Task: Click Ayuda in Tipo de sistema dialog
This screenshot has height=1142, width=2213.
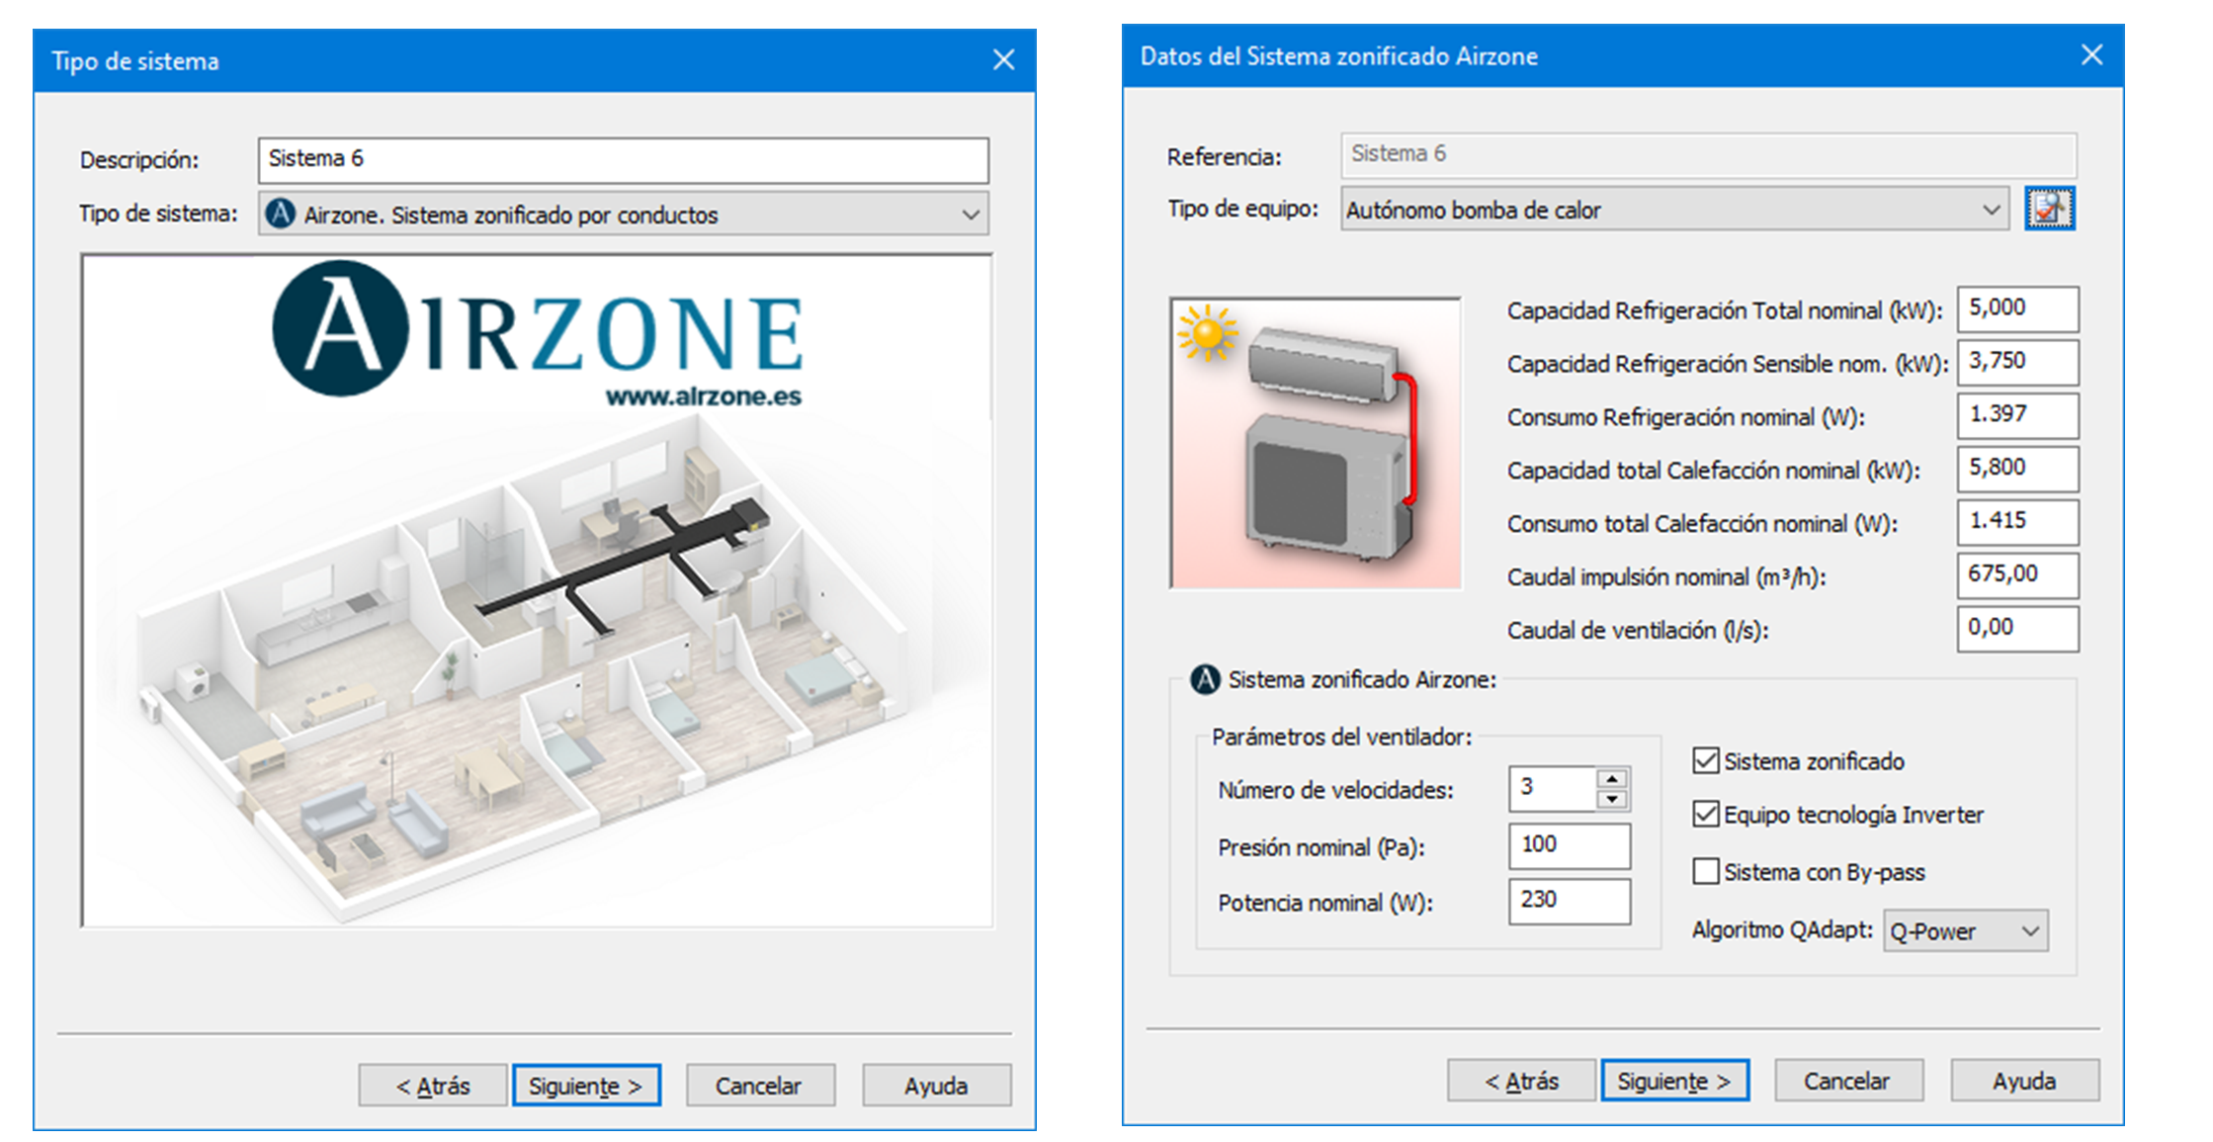Action: 936,1085
